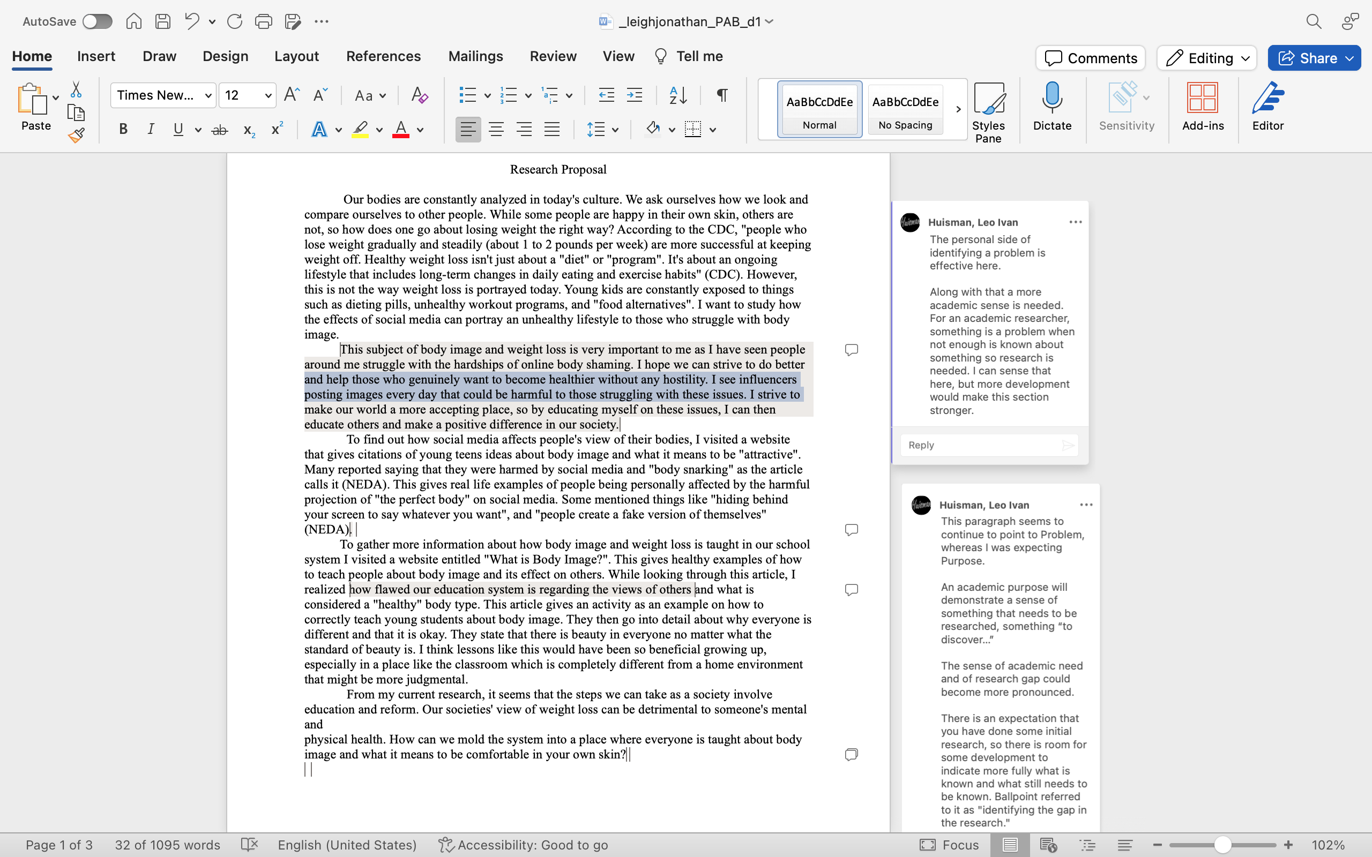Switch to the References ribbon tab
The width and height of the screenshot is (1372, 857).
384,56
